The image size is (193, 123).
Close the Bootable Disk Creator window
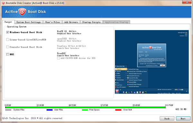(187, 2)
